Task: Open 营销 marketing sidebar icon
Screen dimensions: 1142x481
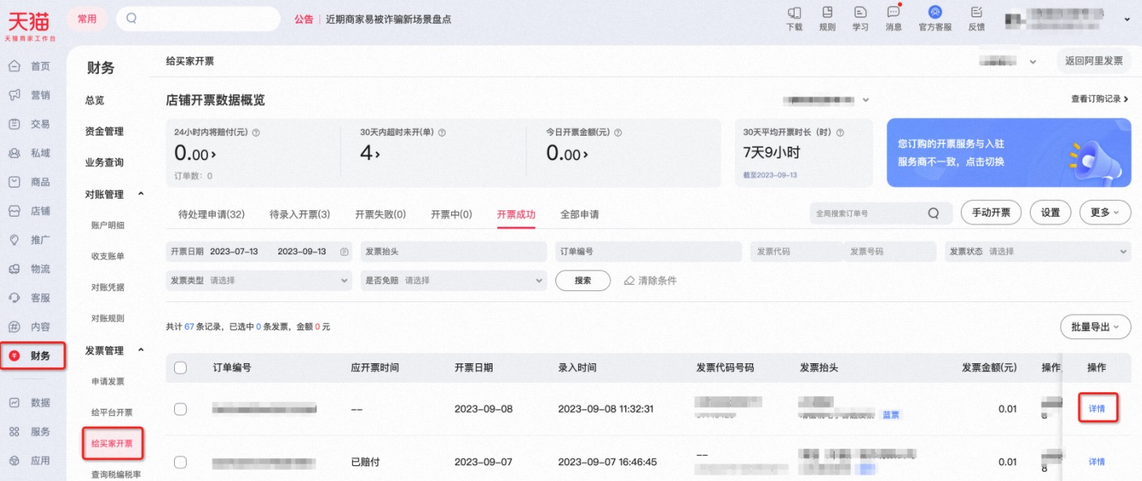Action: 14,95
